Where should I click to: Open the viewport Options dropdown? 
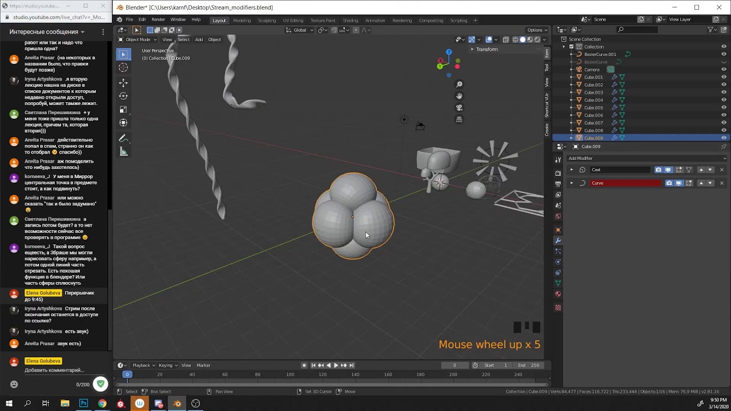click(x=537, y=30)
